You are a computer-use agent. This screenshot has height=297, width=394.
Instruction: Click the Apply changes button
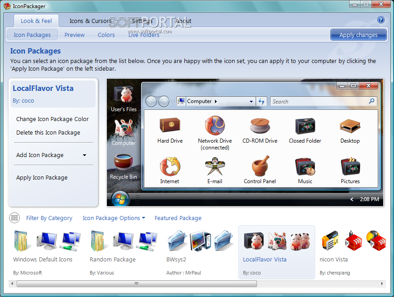[358, 34]
